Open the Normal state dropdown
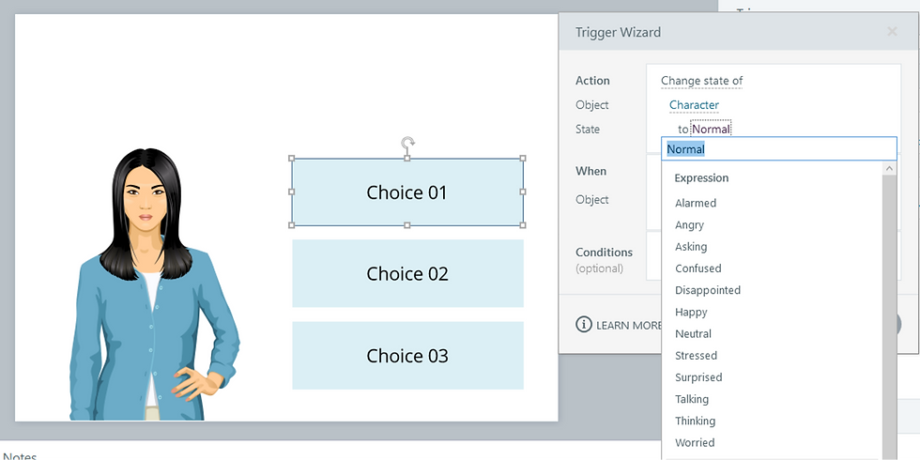Image resolution: width=920 pixels, height=460 pixels. click(711, 129)
